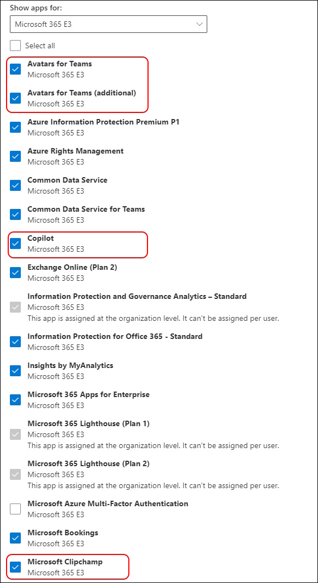
Task: Uncheck Common Data Service for Teams
Action: click(x=15, y=214)
